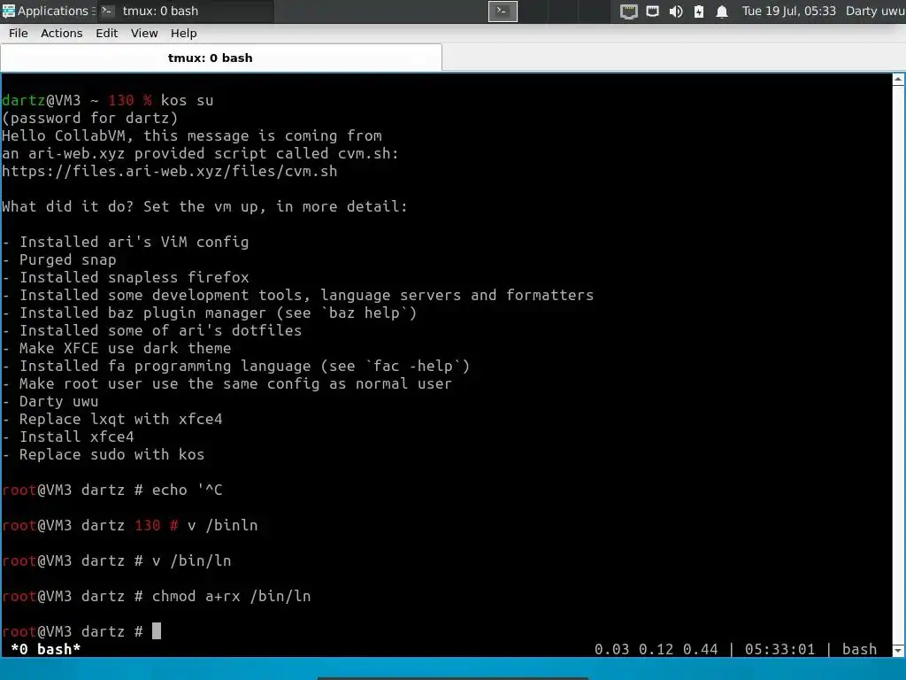Open the Actions menu
The height and width of the screenshot is (680, 906).
pyautogui.click(x=62, y=34)
